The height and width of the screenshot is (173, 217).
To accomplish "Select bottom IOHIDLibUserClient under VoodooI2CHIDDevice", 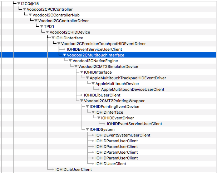I will pyautogui.click(x=74, y=169).
